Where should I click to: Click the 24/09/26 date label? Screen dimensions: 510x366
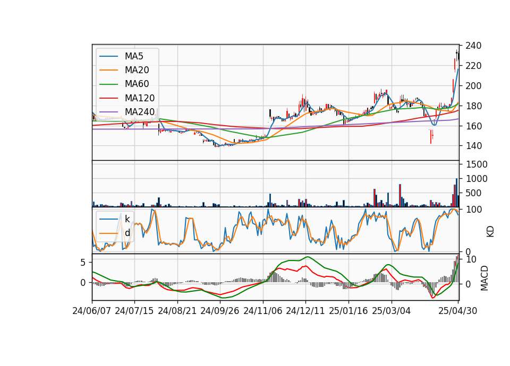pos(219,311)
